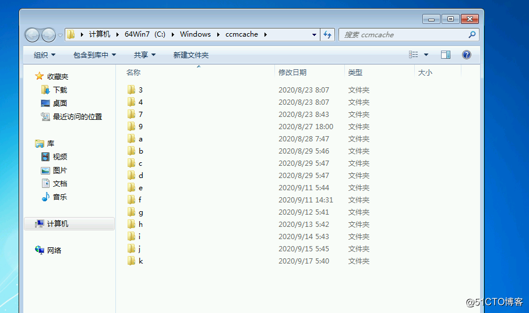Open the 包含到库中 menu
529x313 pixels.
click(94, 55)
